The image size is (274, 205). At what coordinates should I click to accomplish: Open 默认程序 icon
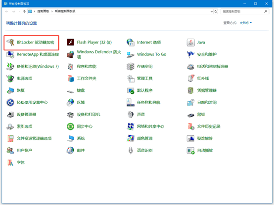tap(131, 90)
